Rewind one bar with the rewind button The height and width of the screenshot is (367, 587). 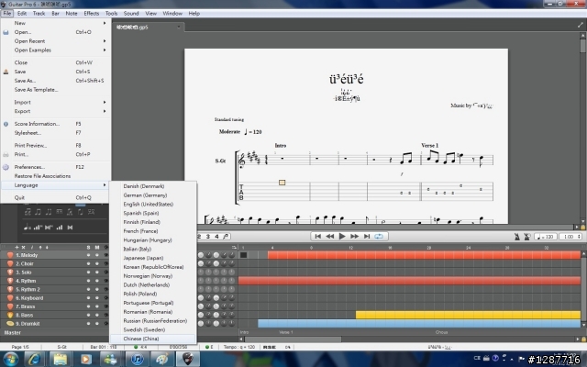(330, 237)
